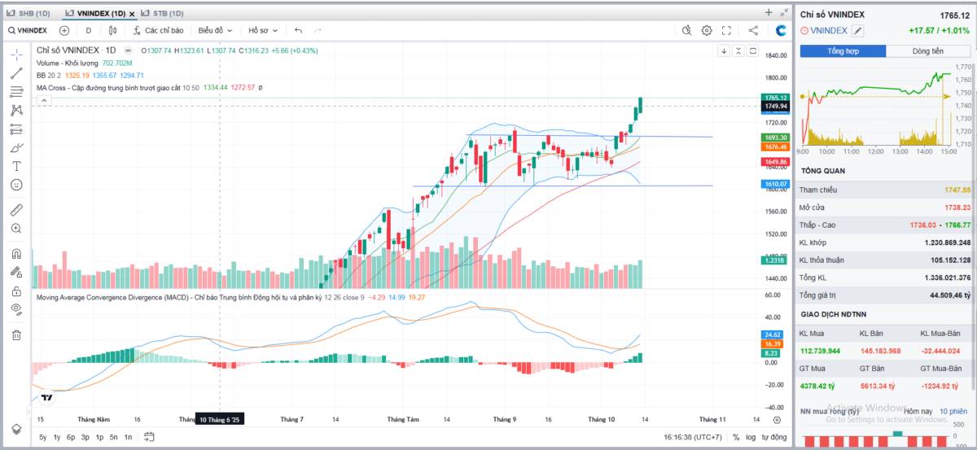The width and height of the screenshot is (977, 450).
Task: Select the trend line drawing tool
Action: tap(16, 73)
